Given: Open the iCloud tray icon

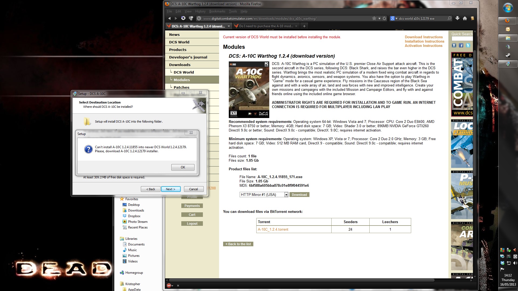Looking at the screenshot, I should click(x=515, y=257).
